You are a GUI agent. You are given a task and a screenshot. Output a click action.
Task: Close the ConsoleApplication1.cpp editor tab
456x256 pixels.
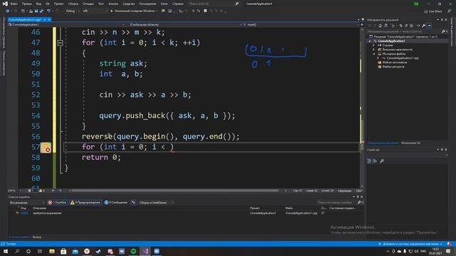click(x=49, y=19)
